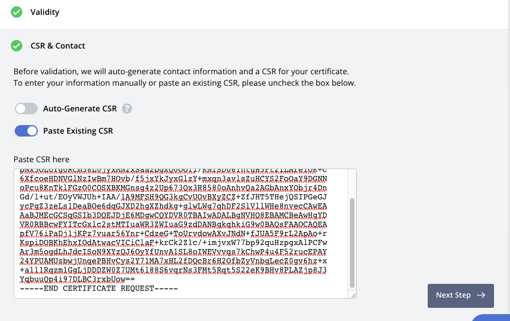Click the green checkmark beside Validity
The width and height of the screenshot is (510, 321).
(x=17, y=11)
